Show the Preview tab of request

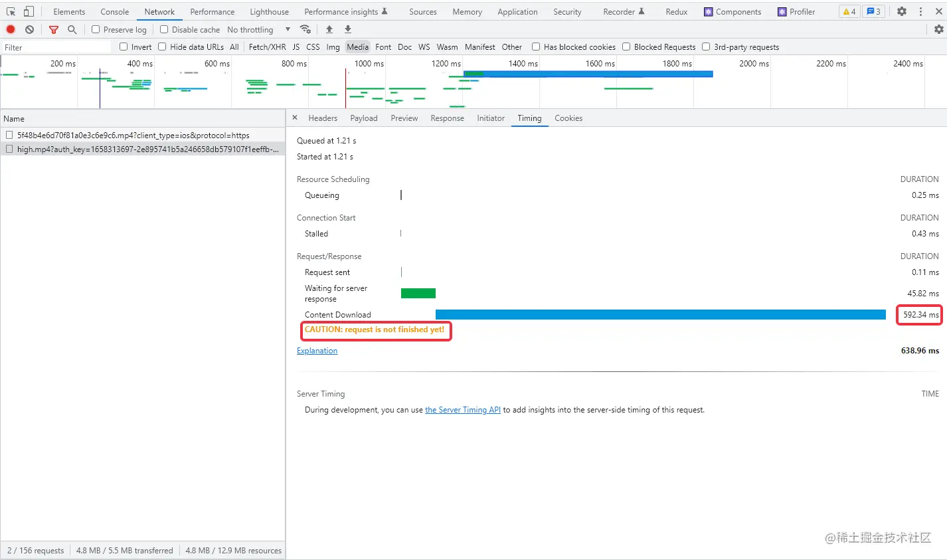click(404, 118)
